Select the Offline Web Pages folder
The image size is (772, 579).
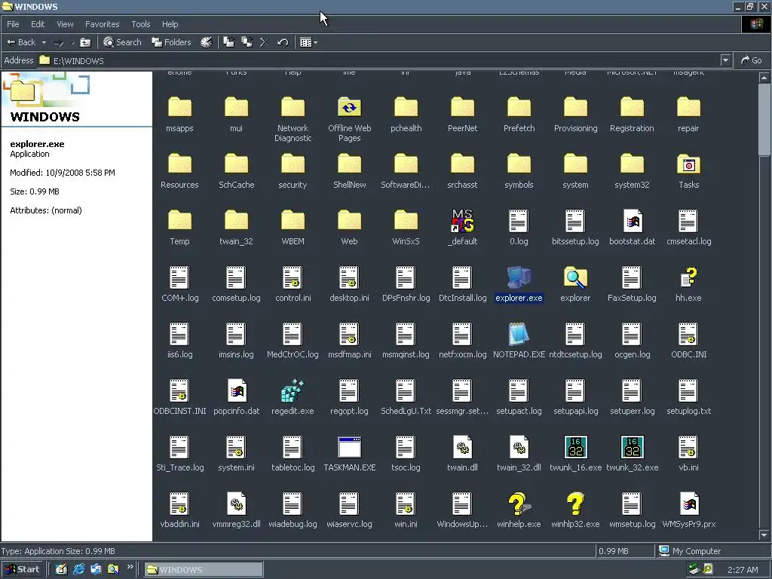coord(350,108)
